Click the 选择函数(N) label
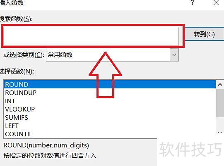224x166 pixels. (17, 71)
